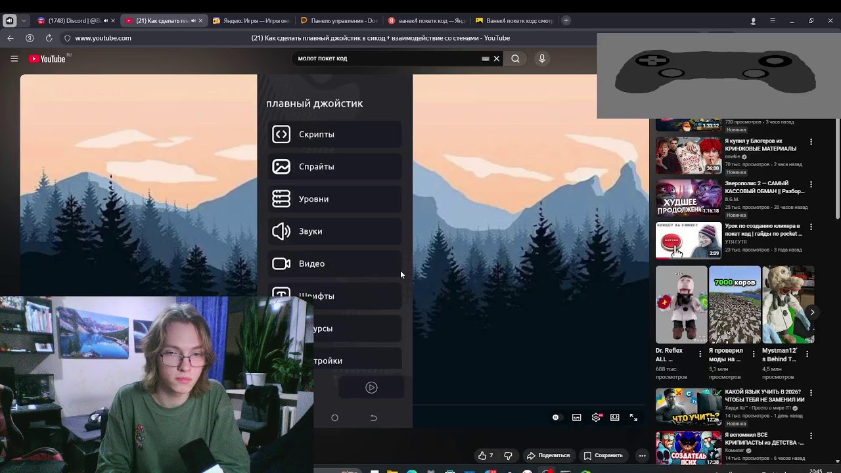
Task: Open the 'Я купил у Блогеров' video thumbnail
Action: (x=689, y=155)
